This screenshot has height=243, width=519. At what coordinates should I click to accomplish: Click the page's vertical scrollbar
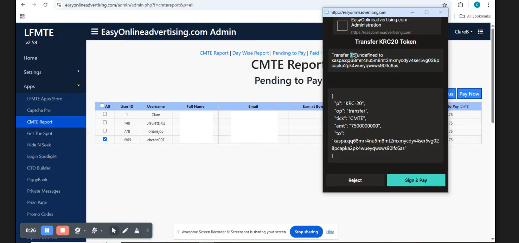coord(493,76)
